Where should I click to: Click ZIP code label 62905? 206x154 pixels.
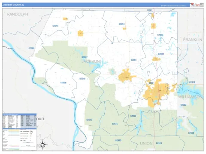(x=118, y=140)
